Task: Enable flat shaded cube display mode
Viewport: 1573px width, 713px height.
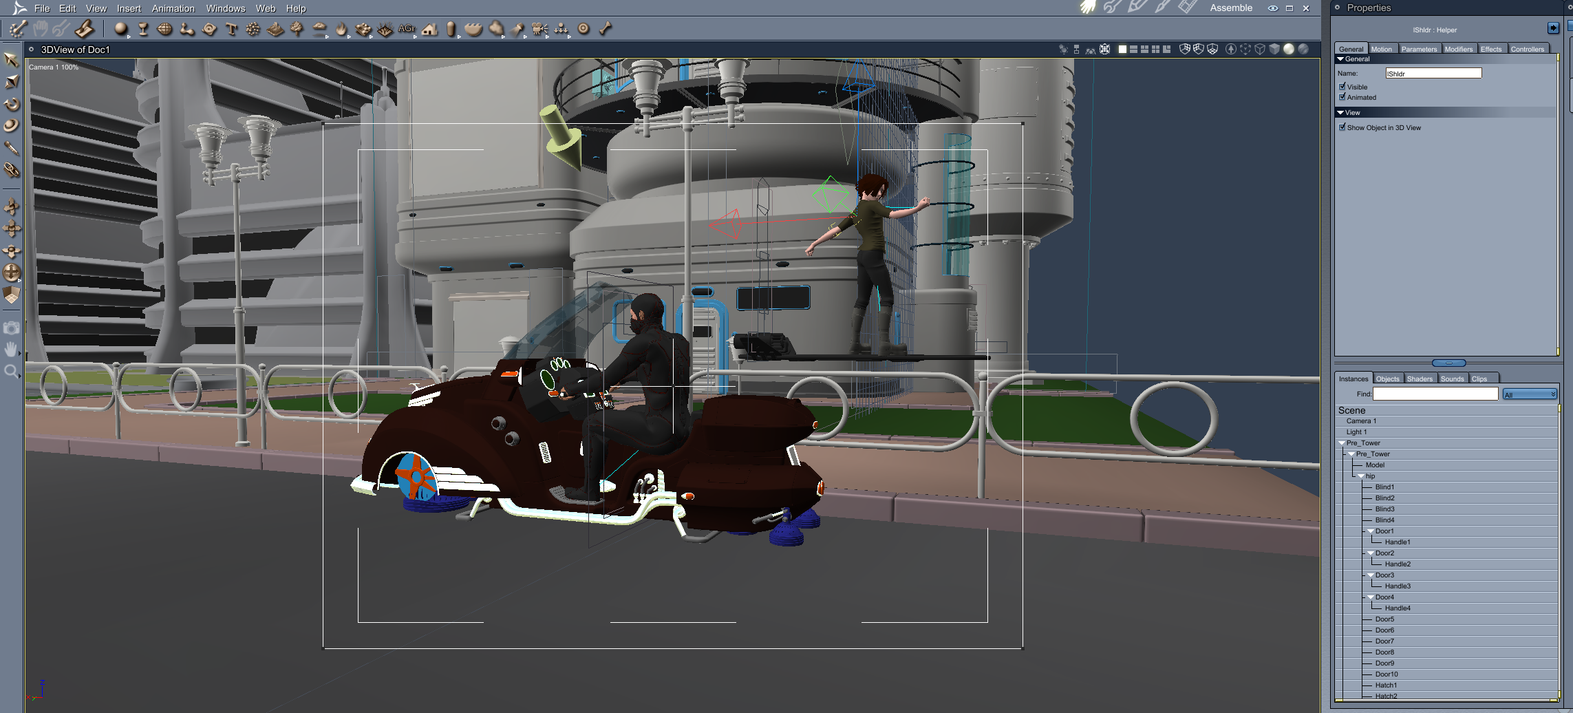Action: tap(1274, 50)
